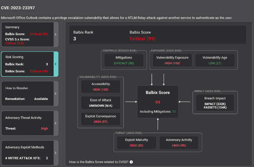Click the Exploit Maturity High (85) tile
This screenshot has height=167, width=254.
136,142
